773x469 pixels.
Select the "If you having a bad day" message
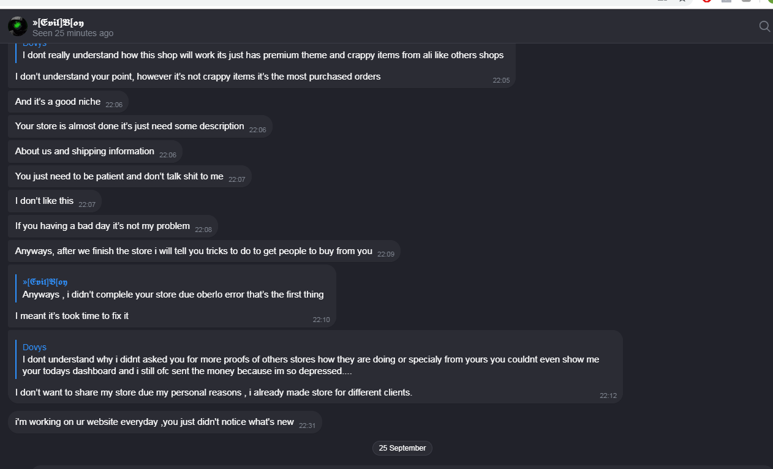pos(102,226)
